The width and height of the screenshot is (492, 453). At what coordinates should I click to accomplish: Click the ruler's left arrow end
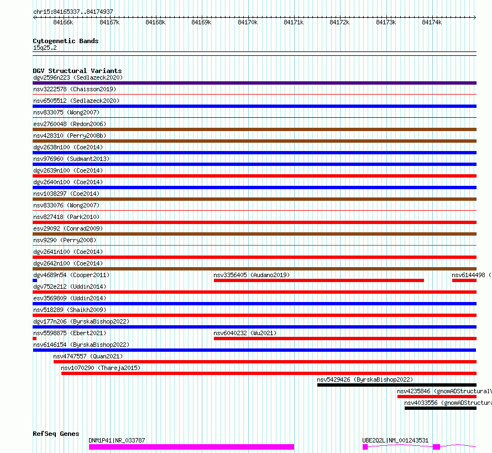click(x=34, y=17)
